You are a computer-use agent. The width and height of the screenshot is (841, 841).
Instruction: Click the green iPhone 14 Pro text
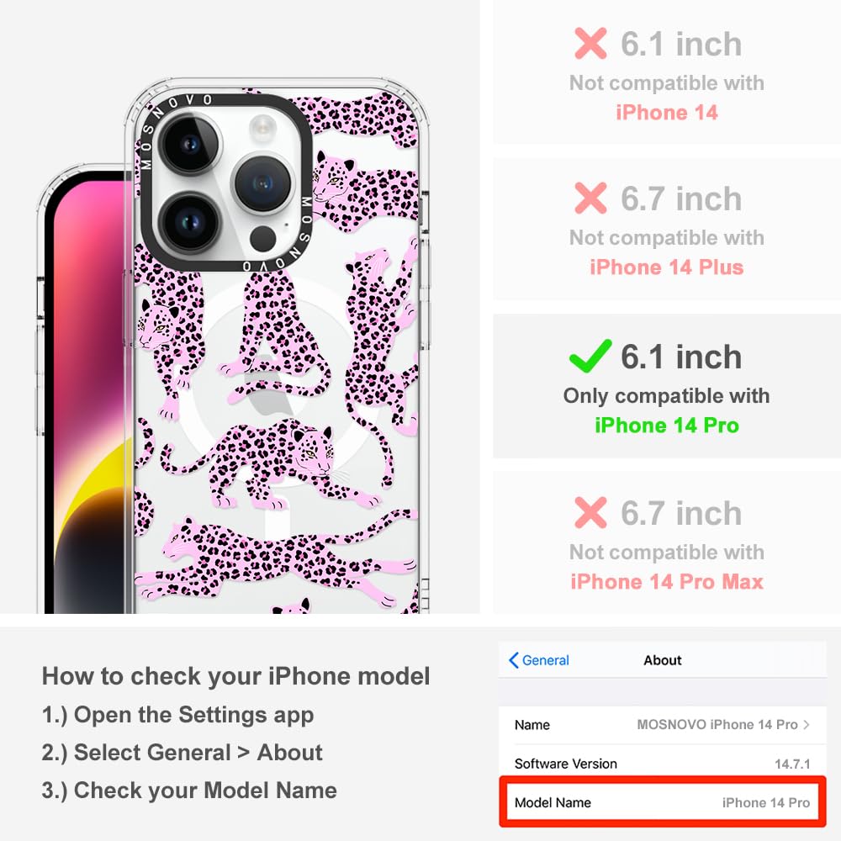click(667, 426)
